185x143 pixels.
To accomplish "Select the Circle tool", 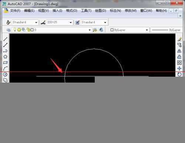I will coord(5,74).
